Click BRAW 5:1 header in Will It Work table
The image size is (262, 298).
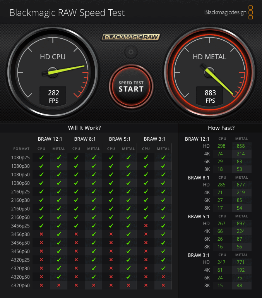[120, 139]
